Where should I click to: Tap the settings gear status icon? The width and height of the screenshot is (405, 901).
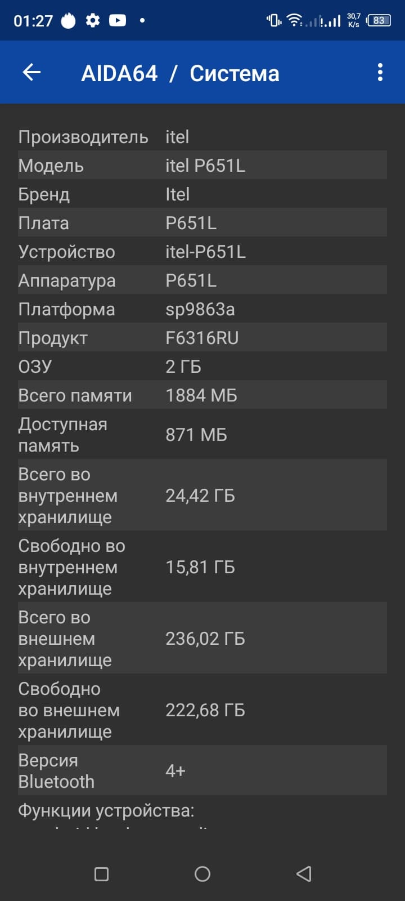coord(93,21)
